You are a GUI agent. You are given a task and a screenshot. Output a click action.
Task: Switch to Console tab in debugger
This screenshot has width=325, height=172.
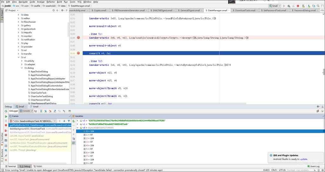[26, 111]
